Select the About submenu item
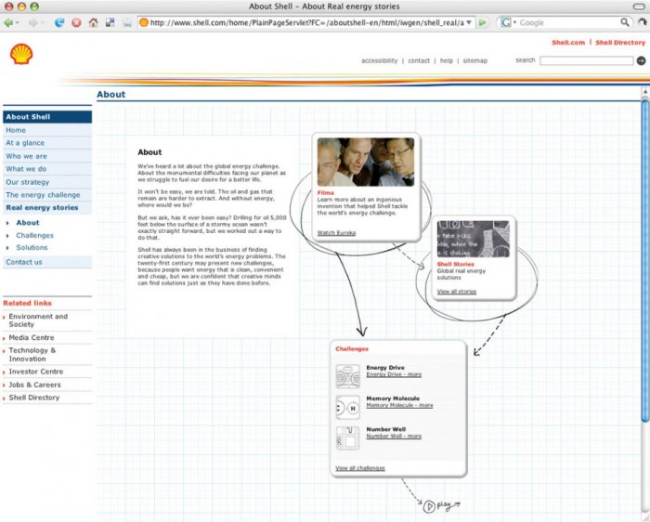Viewport: 650px width, 522px height. tap(27, 223)
